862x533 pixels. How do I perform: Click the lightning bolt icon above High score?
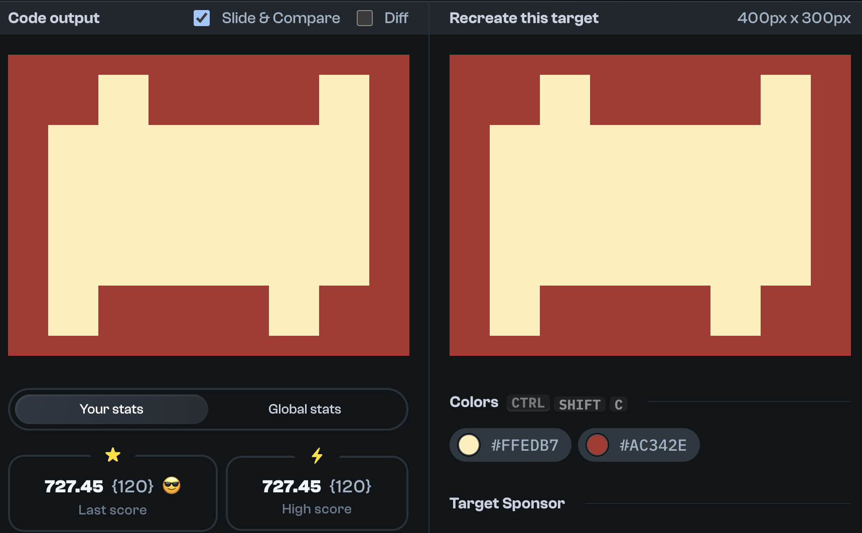[317, 456]
